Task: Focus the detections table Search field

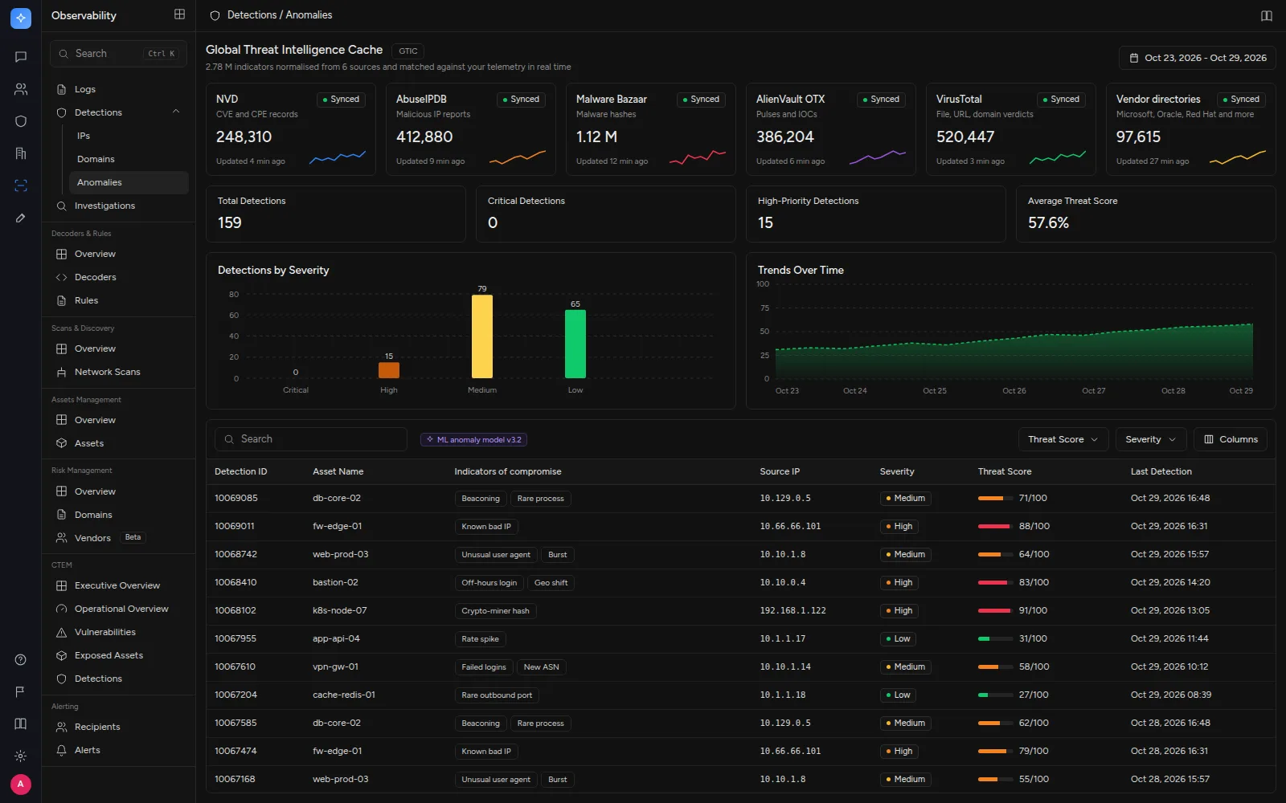Action: (311, 439)
